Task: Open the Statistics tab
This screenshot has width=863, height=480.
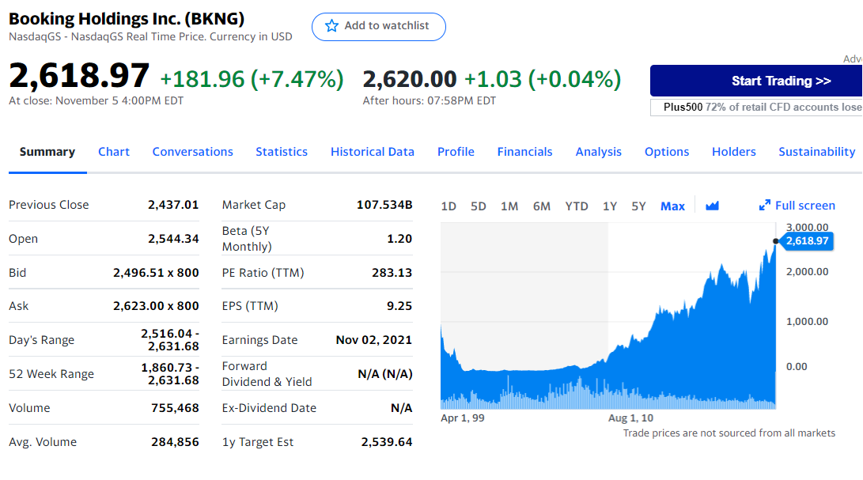Action: pos(282,152)
